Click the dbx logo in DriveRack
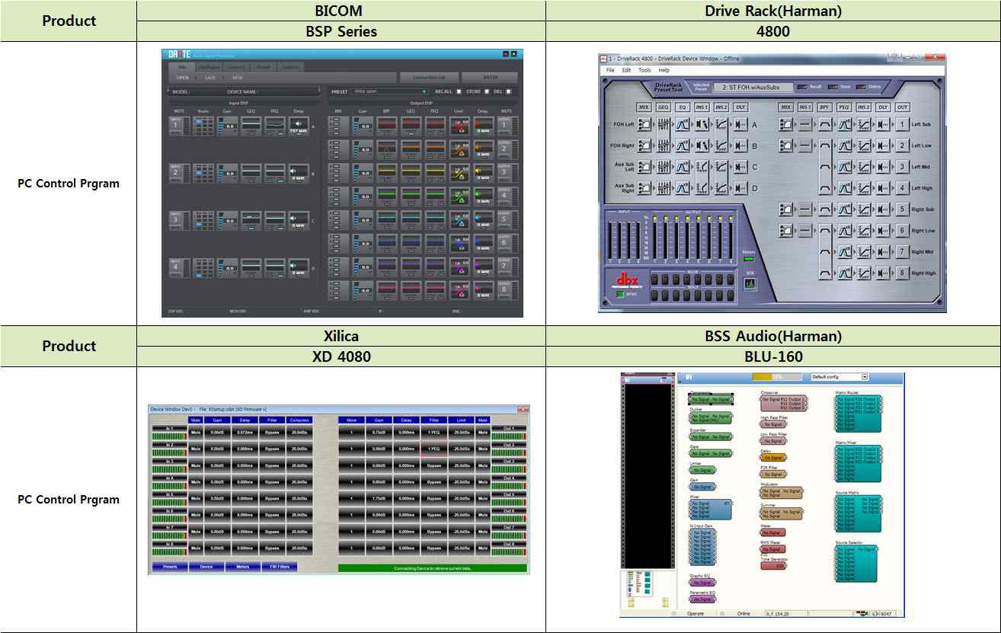The width and height of the screenshot is (1001, 633). 627,280
